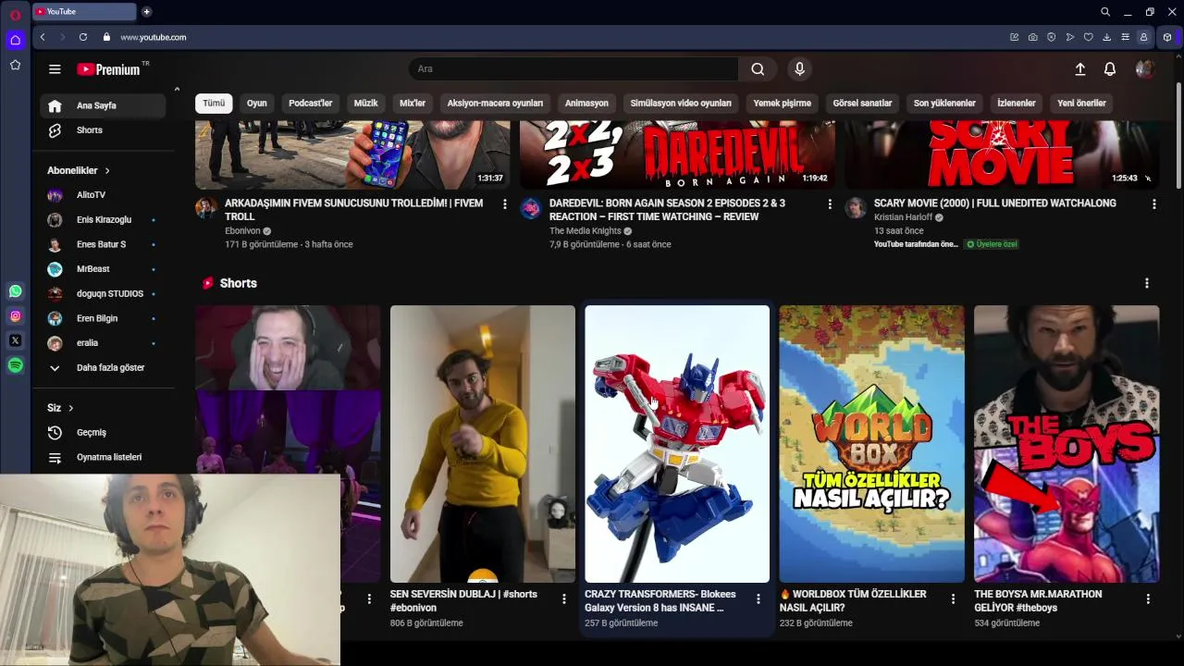Open options for SCARY MOVIE video
This screenshot has width=1184, height=666.
point(1153,203)
